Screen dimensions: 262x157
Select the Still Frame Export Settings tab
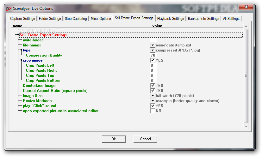click(134, 18)
